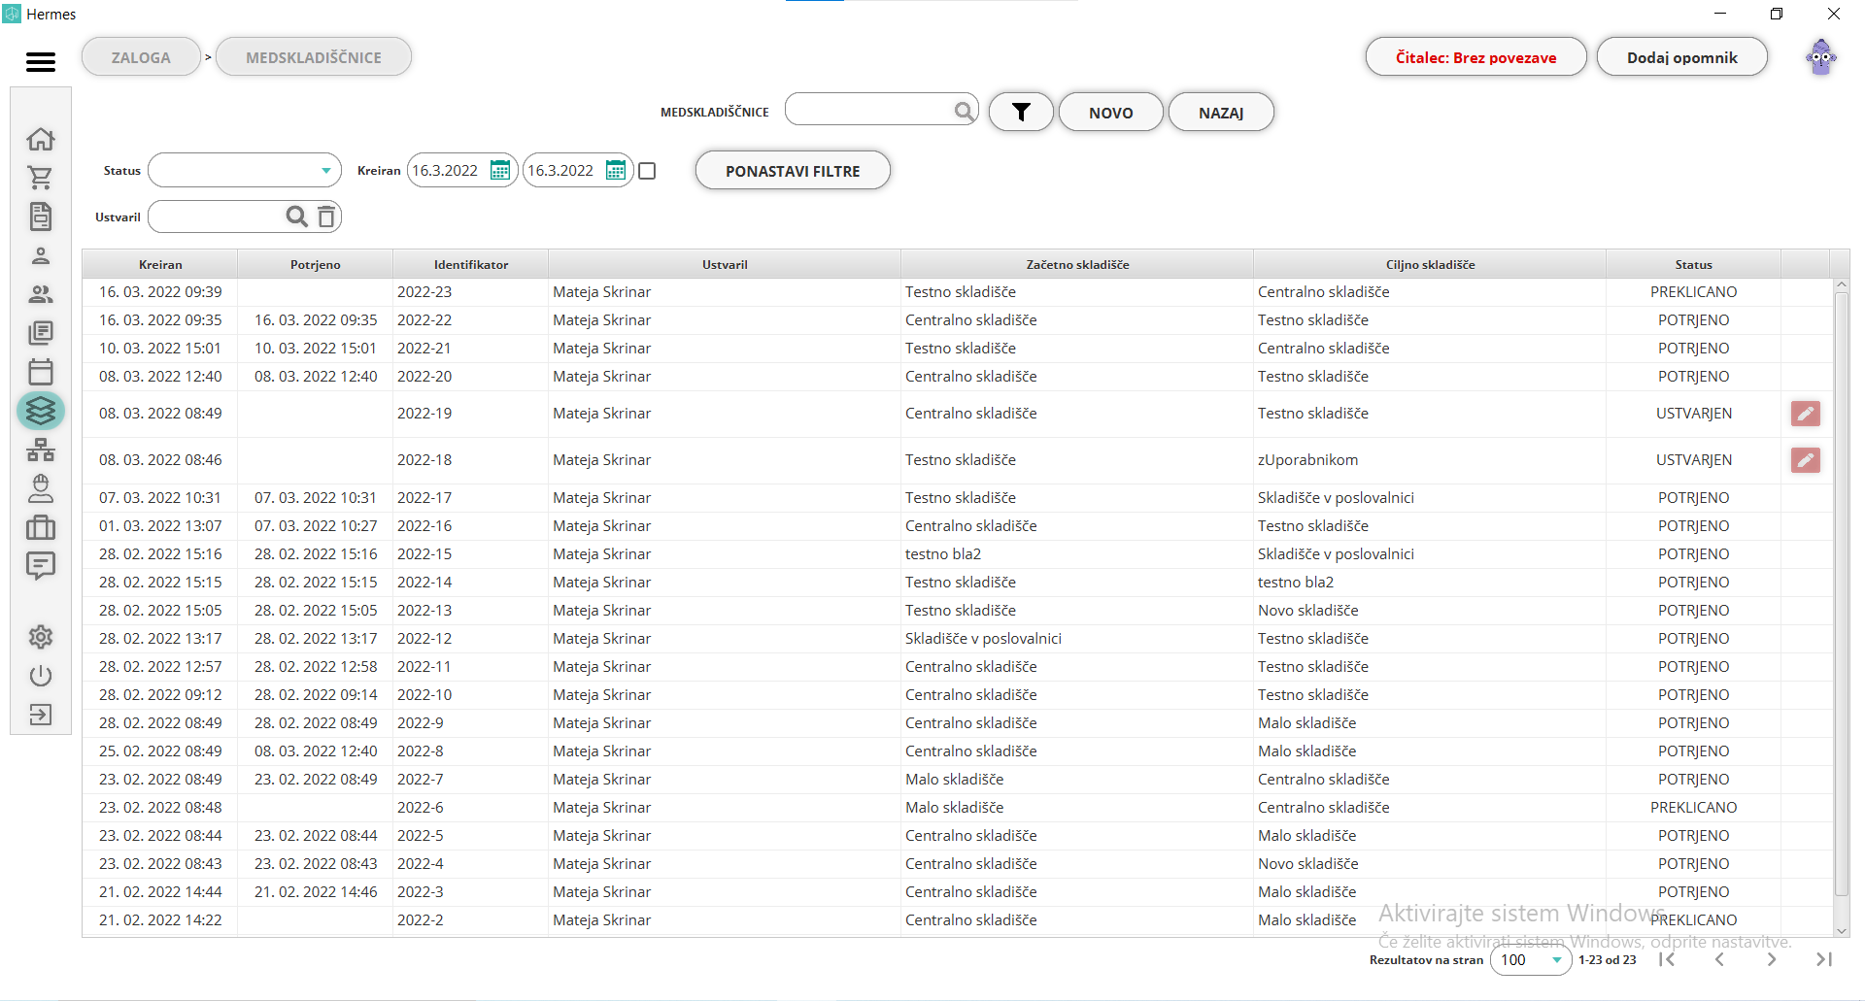Open the results per page dropdown

[x=1531, y=960]
